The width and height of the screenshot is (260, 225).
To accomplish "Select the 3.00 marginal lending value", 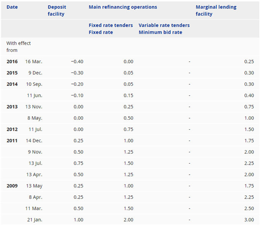I will tap(249, 220).
